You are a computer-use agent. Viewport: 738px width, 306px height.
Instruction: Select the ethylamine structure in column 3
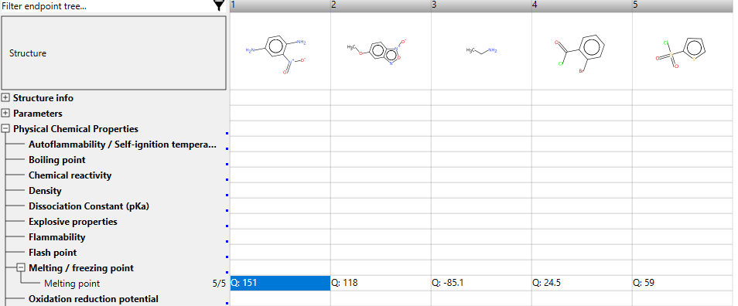[481, 50]
